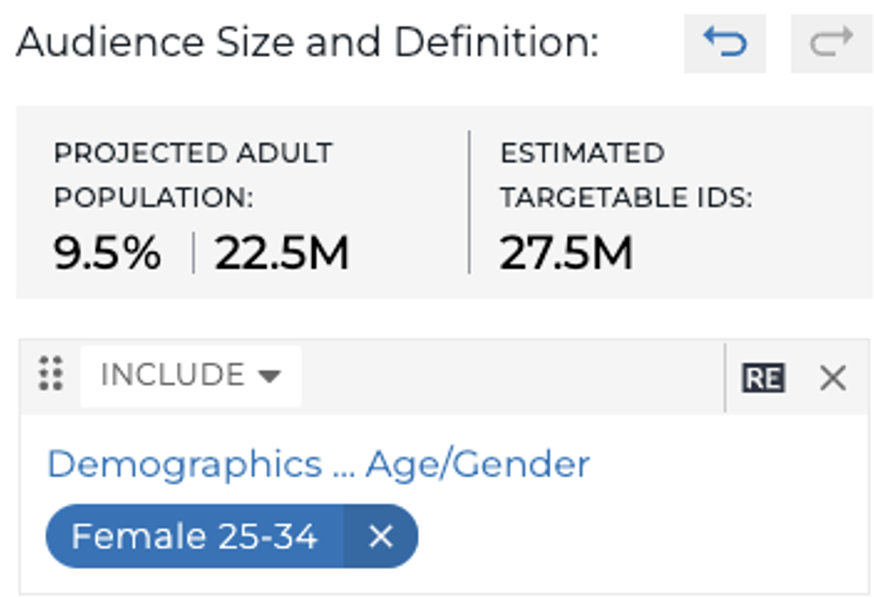Open Demographics ... Age/Gender link

[x=318, y=464]
